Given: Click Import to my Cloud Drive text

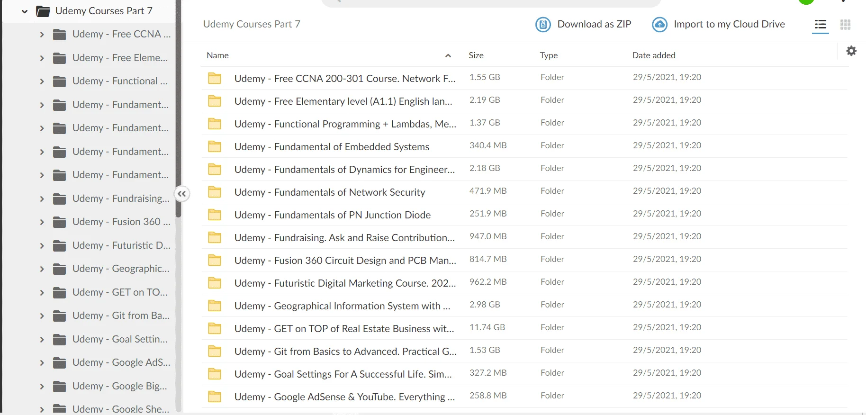Looking at the screenshot, I should pyautogui.click(x=729, y=24).
